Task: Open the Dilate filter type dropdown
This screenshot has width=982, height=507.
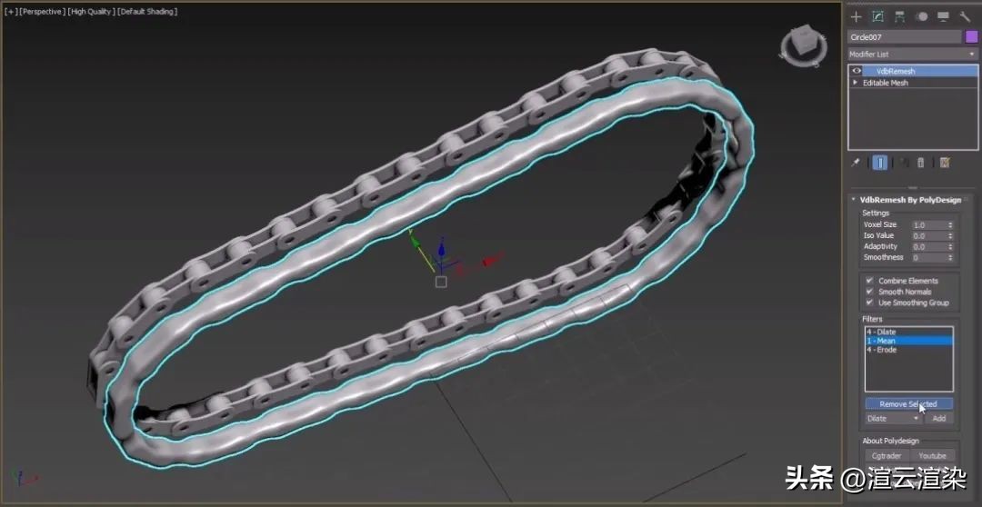Action: 894,418
